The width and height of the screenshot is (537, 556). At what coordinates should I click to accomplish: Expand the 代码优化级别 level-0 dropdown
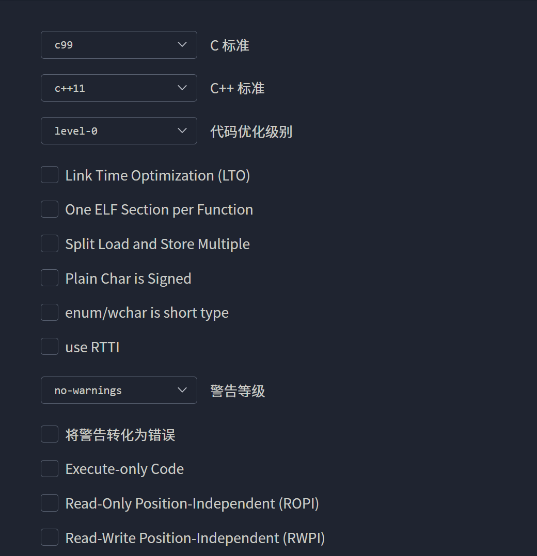(118, 131)
